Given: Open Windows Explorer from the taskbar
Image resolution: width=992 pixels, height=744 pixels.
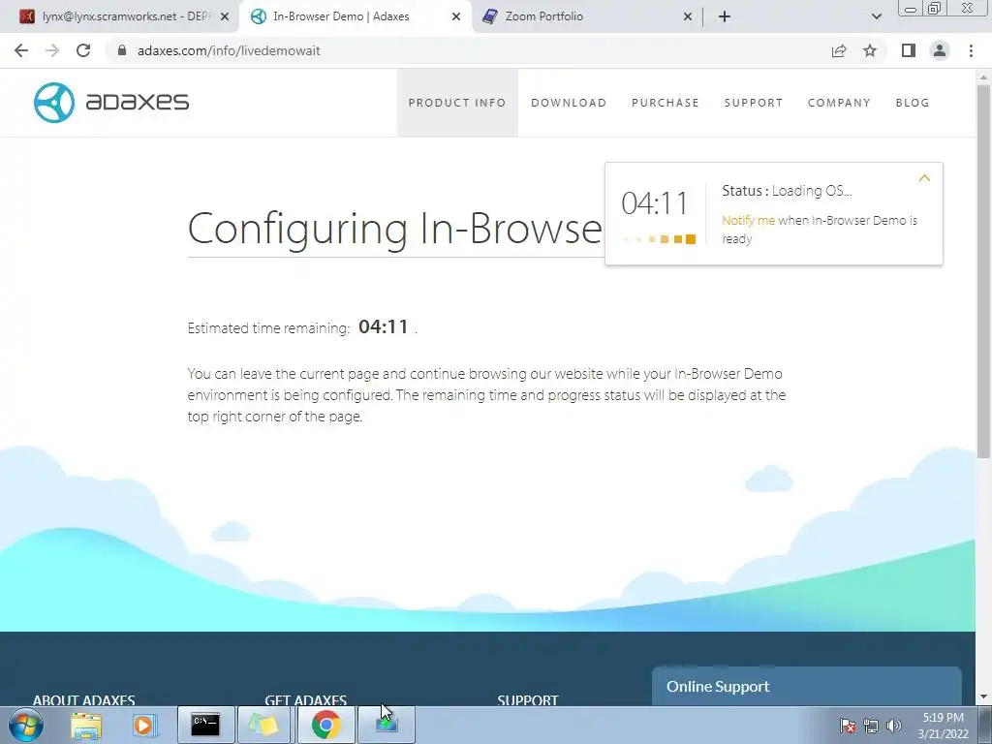Looking at the screenshot, I should pyautogui.click(x=86, y=725).
